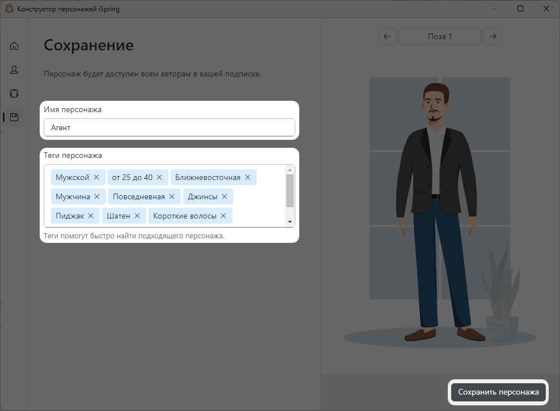The height and width of the screenshot is (411, 560).
Task: Delete the "Пиджак" tag
Action: click(91, 216)
